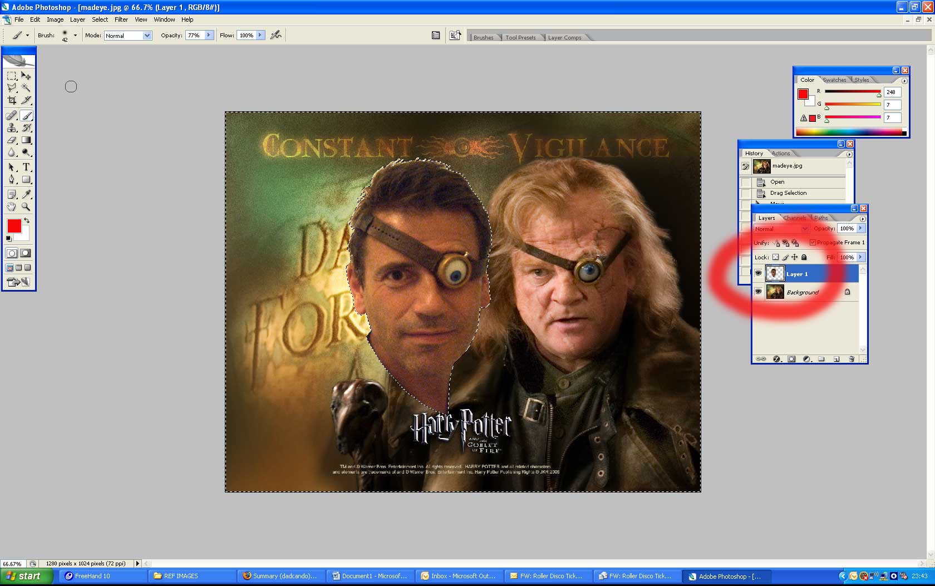Open the Layers panel options menu

coord(863,219)
